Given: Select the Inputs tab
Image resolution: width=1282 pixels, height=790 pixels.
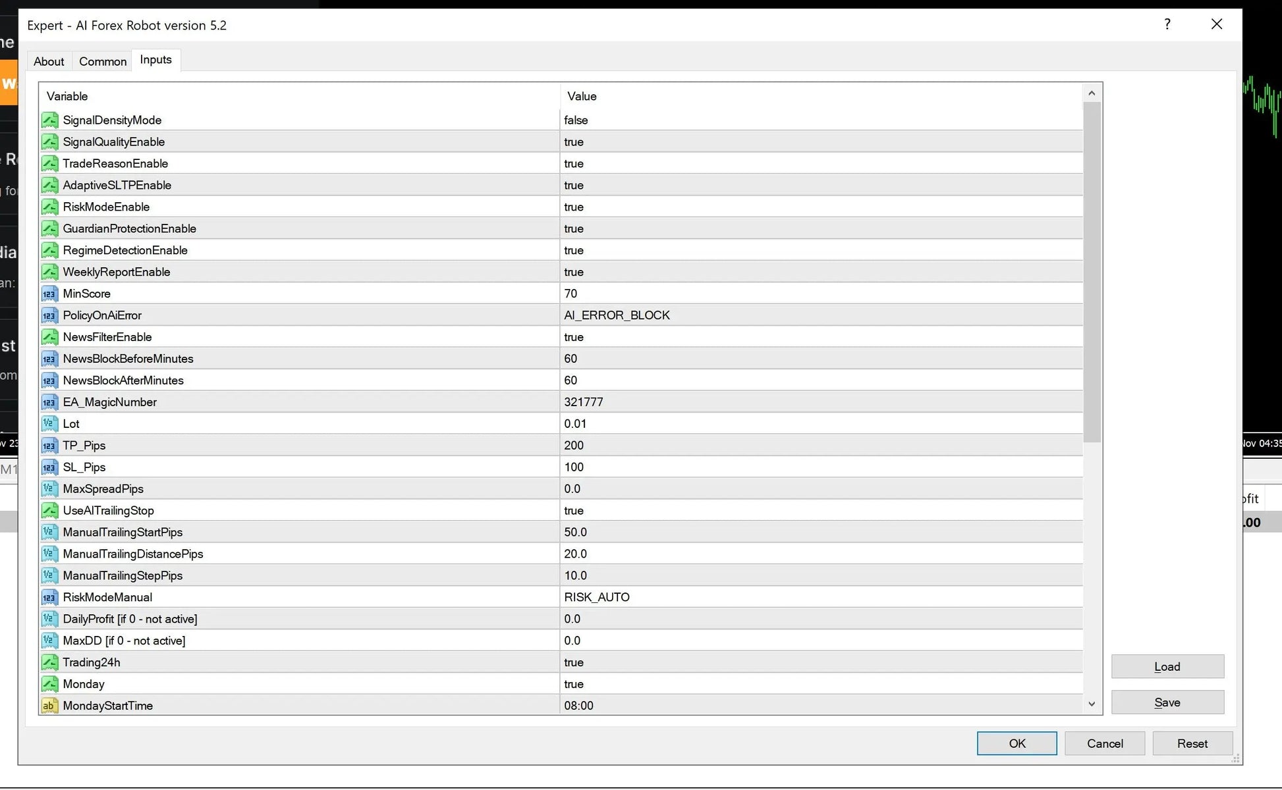Looking at the screenshot, I should [155, 60].
